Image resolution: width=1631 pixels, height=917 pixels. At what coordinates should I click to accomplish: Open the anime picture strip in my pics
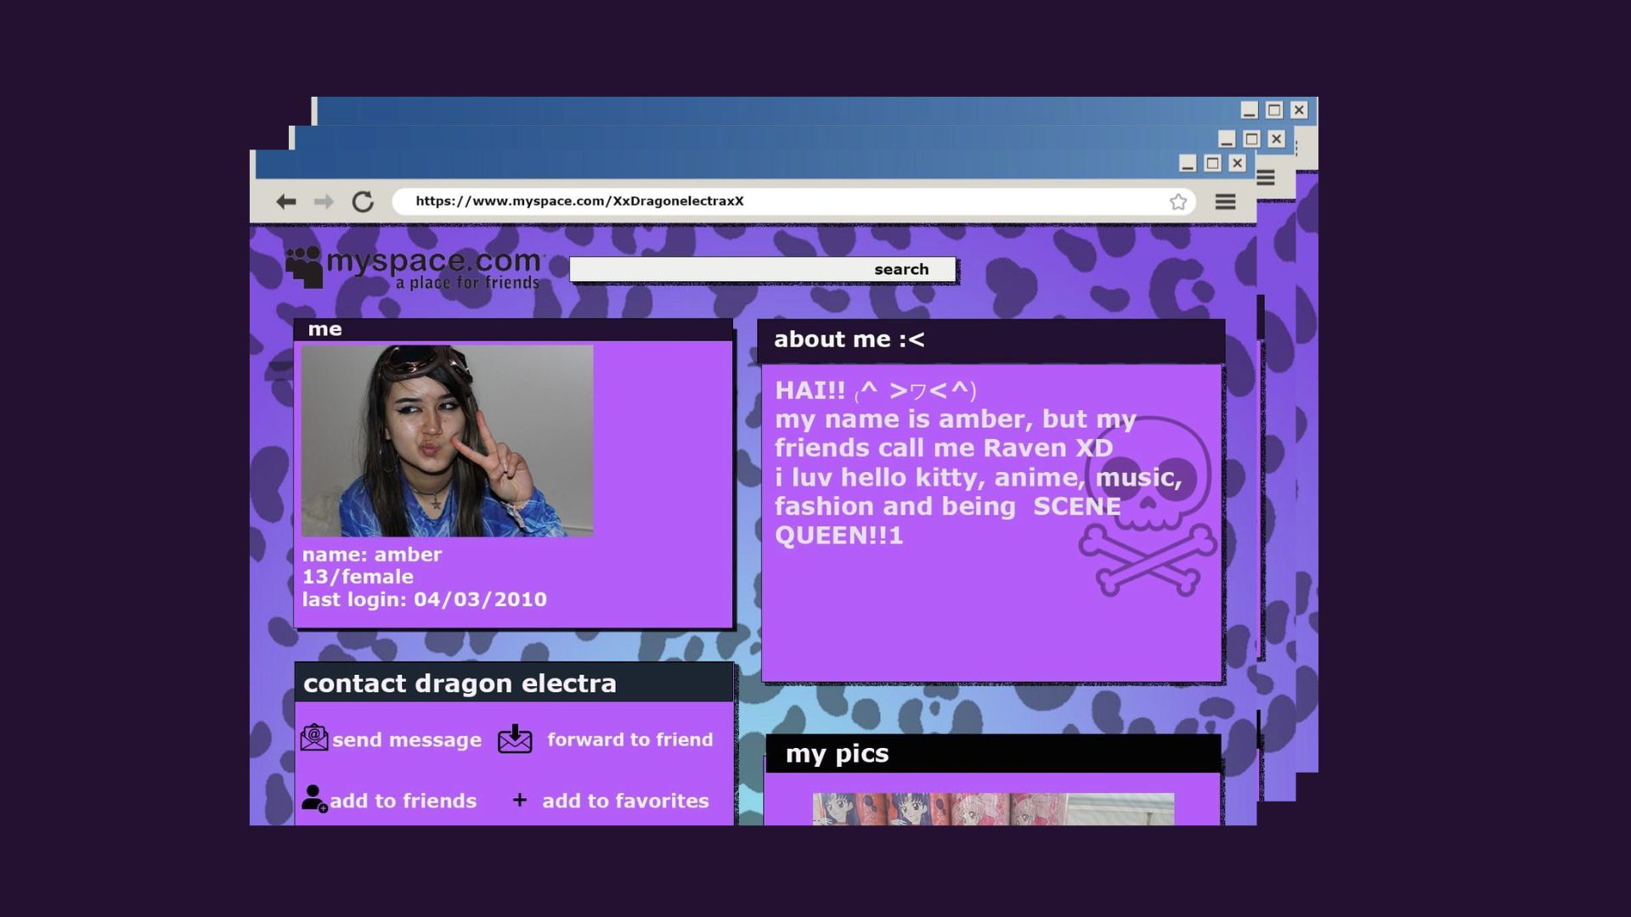pos(993,809)
